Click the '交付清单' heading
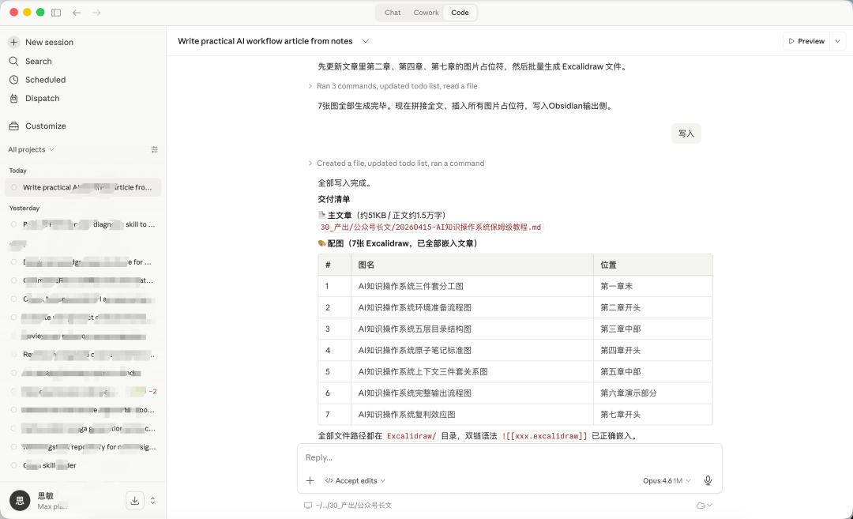 pos(334,199)
